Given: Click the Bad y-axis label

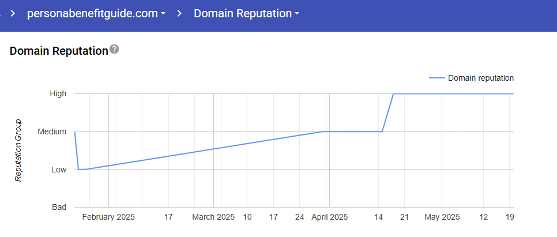Looking at the screenshot, I should (x=59, y=207).
